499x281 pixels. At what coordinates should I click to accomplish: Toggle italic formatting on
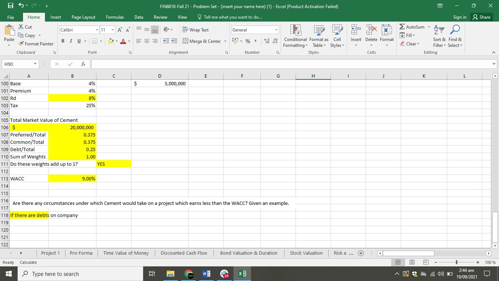pyautogui.click(x=70, y=41)
